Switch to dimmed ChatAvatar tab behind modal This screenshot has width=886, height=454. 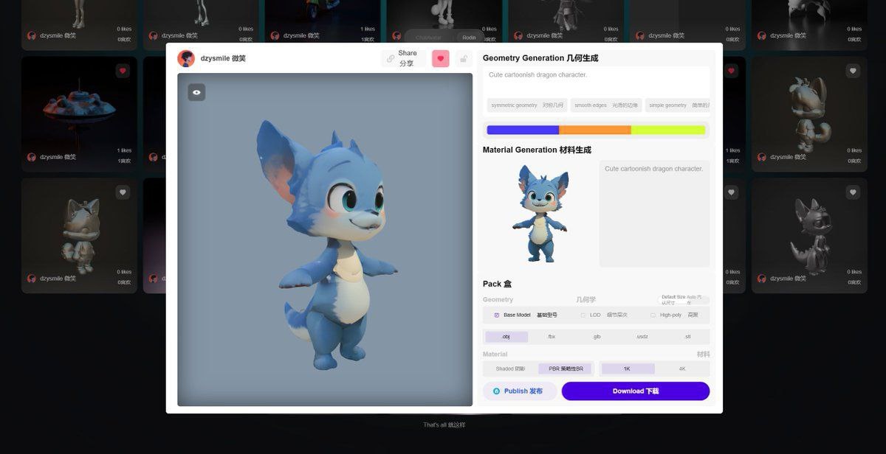(x=428, y=37)
